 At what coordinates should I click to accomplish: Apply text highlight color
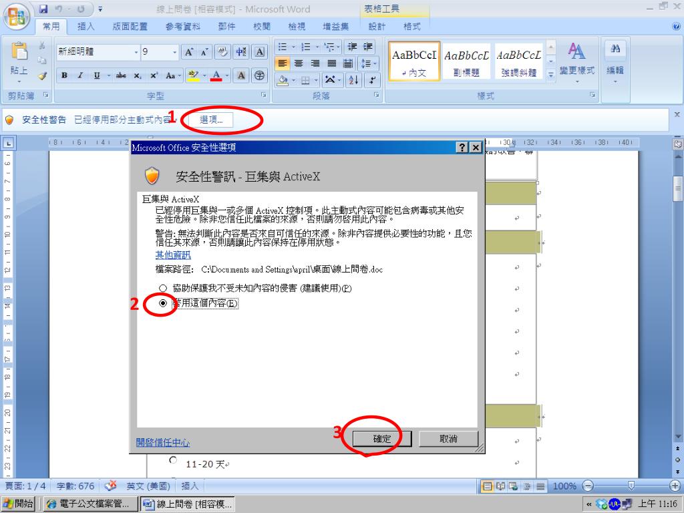coord(192,75)
